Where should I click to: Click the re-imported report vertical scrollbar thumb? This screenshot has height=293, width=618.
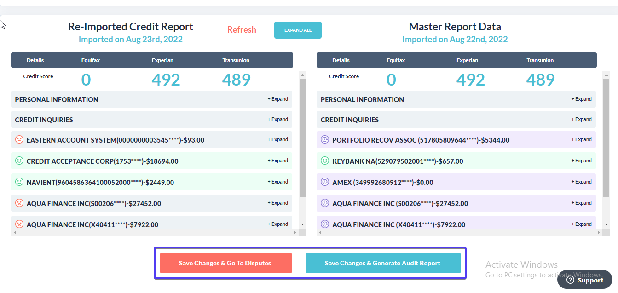tap(302, 138)
